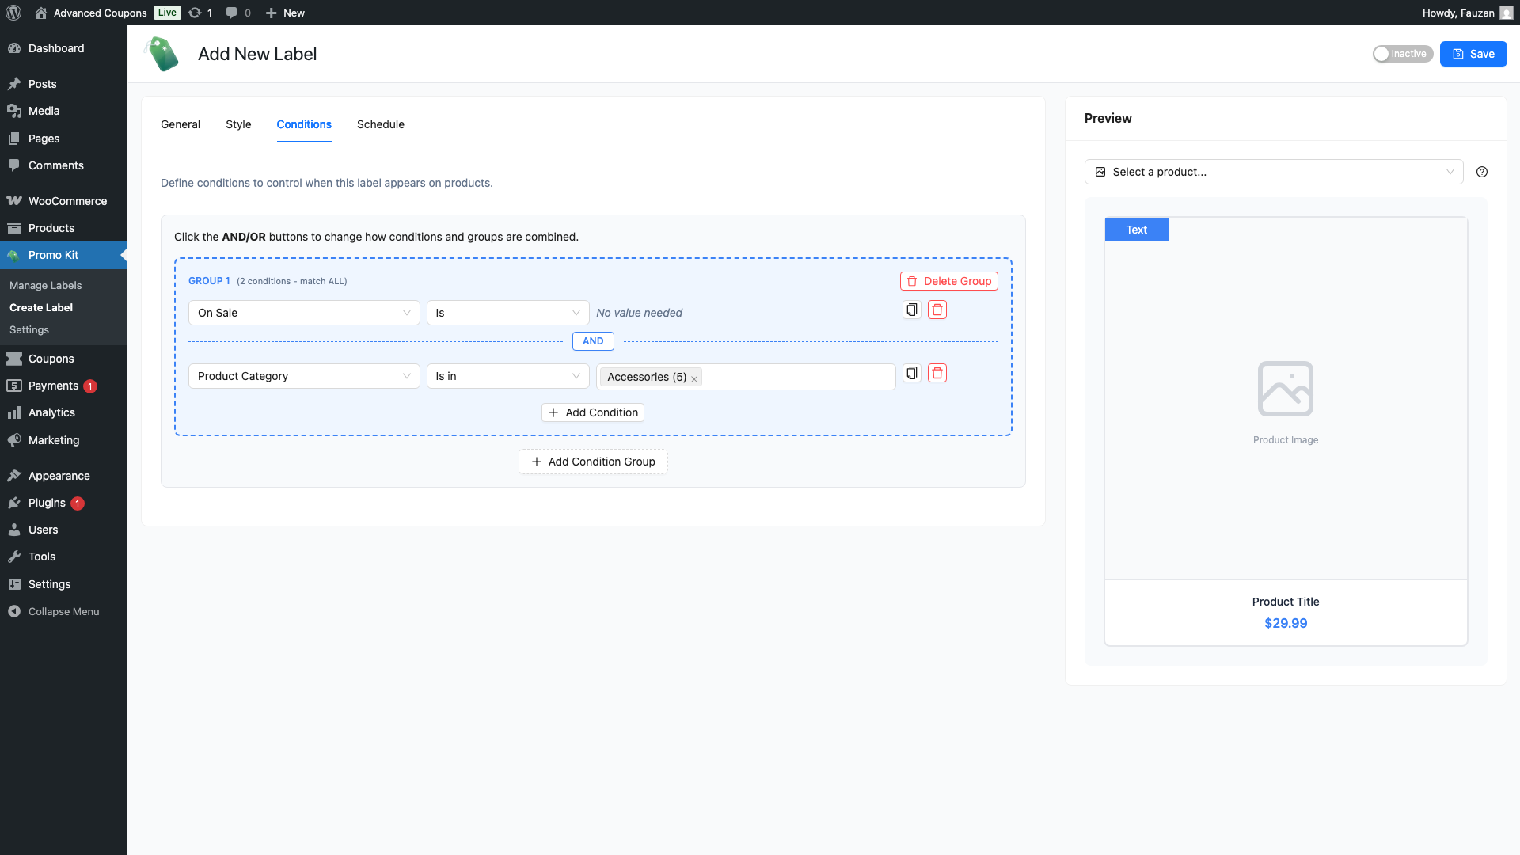The image size is (1520, 855).
Task: Click the help question mark icon near product selector
Action: (x=1482, y=172)
